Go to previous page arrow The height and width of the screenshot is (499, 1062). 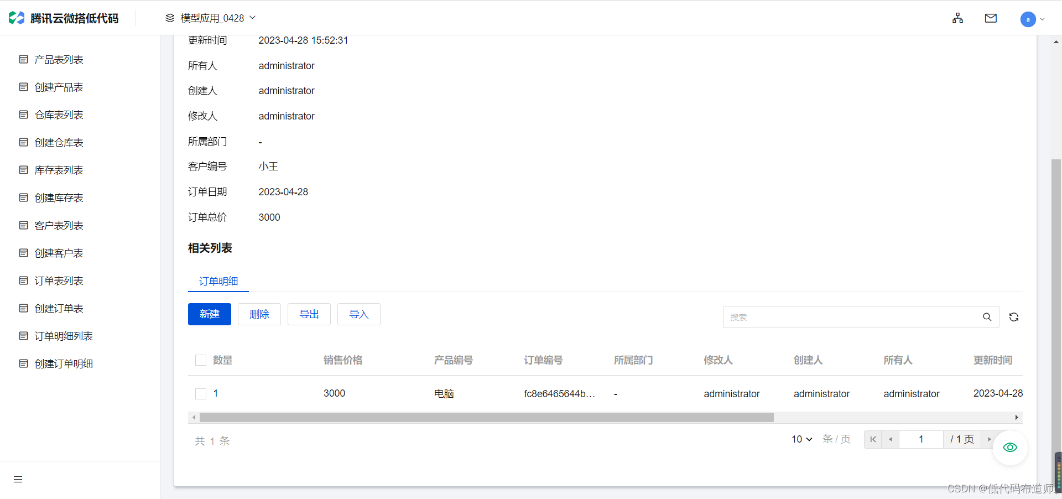coord(891,439)
